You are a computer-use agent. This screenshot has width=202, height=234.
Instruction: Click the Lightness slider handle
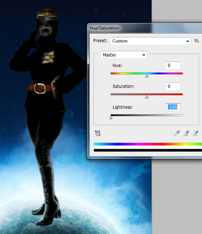point(111,118)
